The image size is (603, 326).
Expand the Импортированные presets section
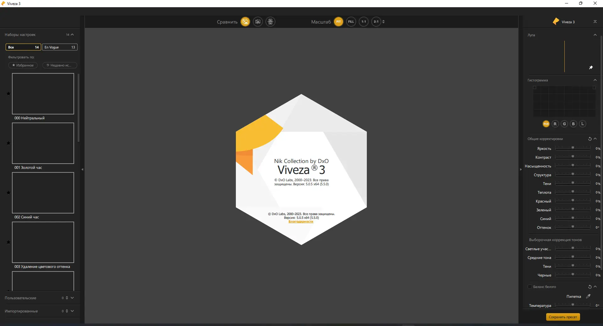72,311
